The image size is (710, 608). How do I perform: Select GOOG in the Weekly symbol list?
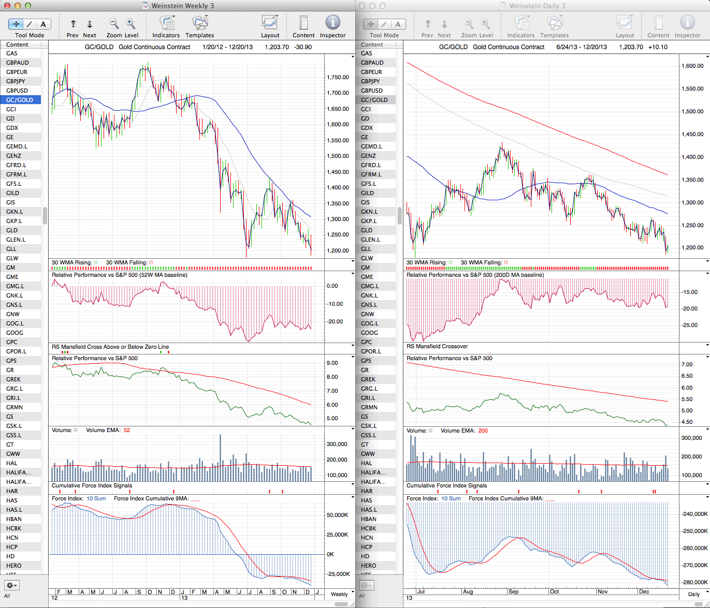(15, 333)
